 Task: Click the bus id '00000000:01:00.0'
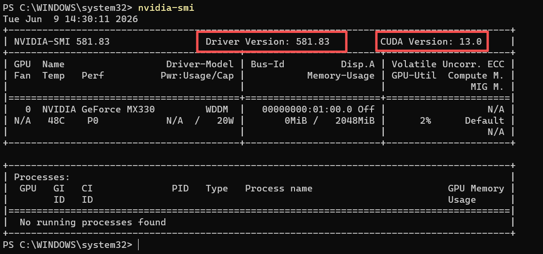(307, 110)
